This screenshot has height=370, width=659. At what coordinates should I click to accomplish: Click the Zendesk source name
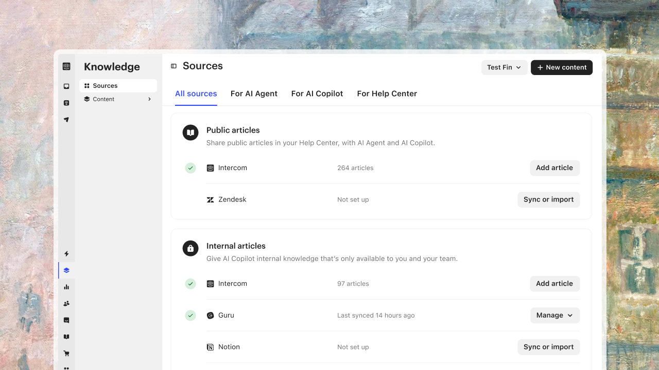point(232,200)
